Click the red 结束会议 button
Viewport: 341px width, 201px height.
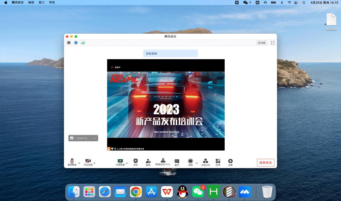point(265,163)
